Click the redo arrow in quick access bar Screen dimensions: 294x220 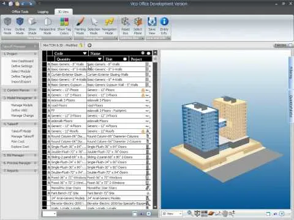[31, 4]
